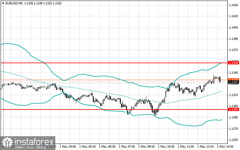Click the 1 May 10:30 time label
Screen dimensions: 240x150
point(166,147)
